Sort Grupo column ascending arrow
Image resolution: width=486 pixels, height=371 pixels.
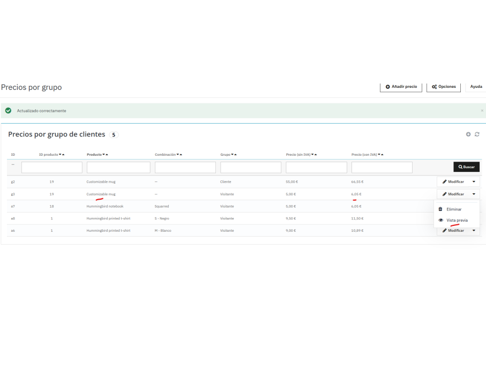click(x=235, y=155)
